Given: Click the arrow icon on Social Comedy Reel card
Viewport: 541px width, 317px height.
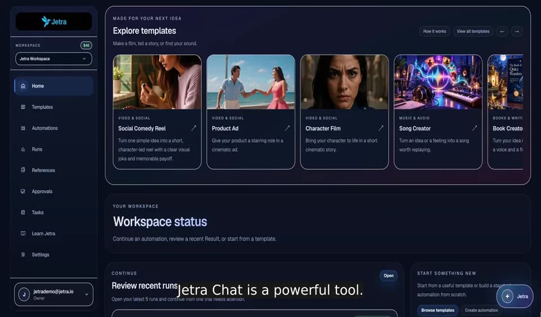Looking at the screenshot, I should pos(193,128).
